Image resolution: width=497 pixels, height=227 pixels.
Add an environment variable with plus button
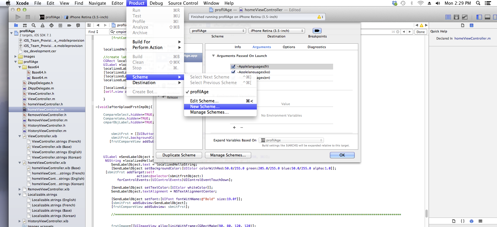click(234, 128)
